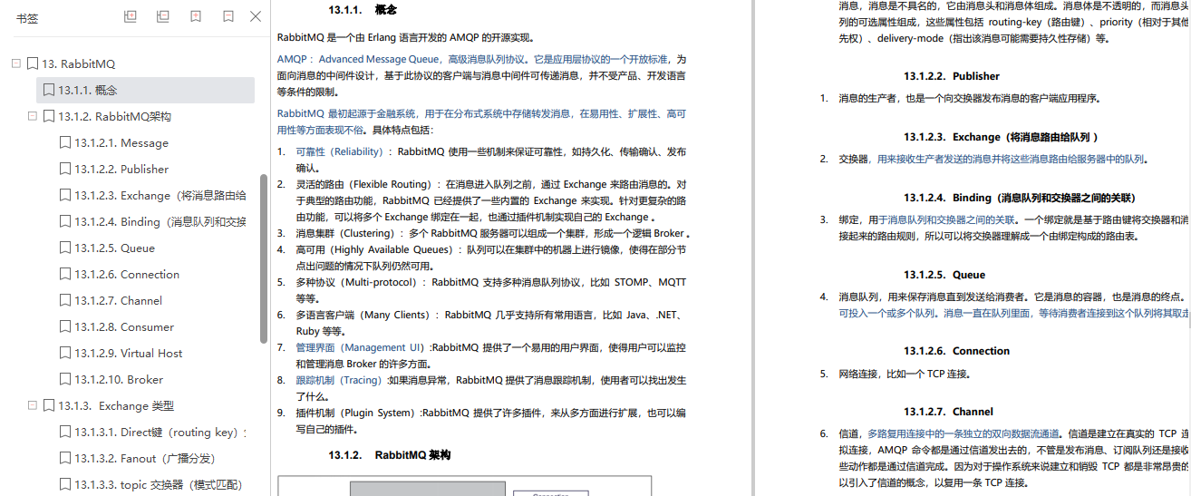The height and width of the screenshot is (496, 1191).
Task: Click the sentence 网络连接，比如一个 TCP 连接
Action: tap(904, 374)
